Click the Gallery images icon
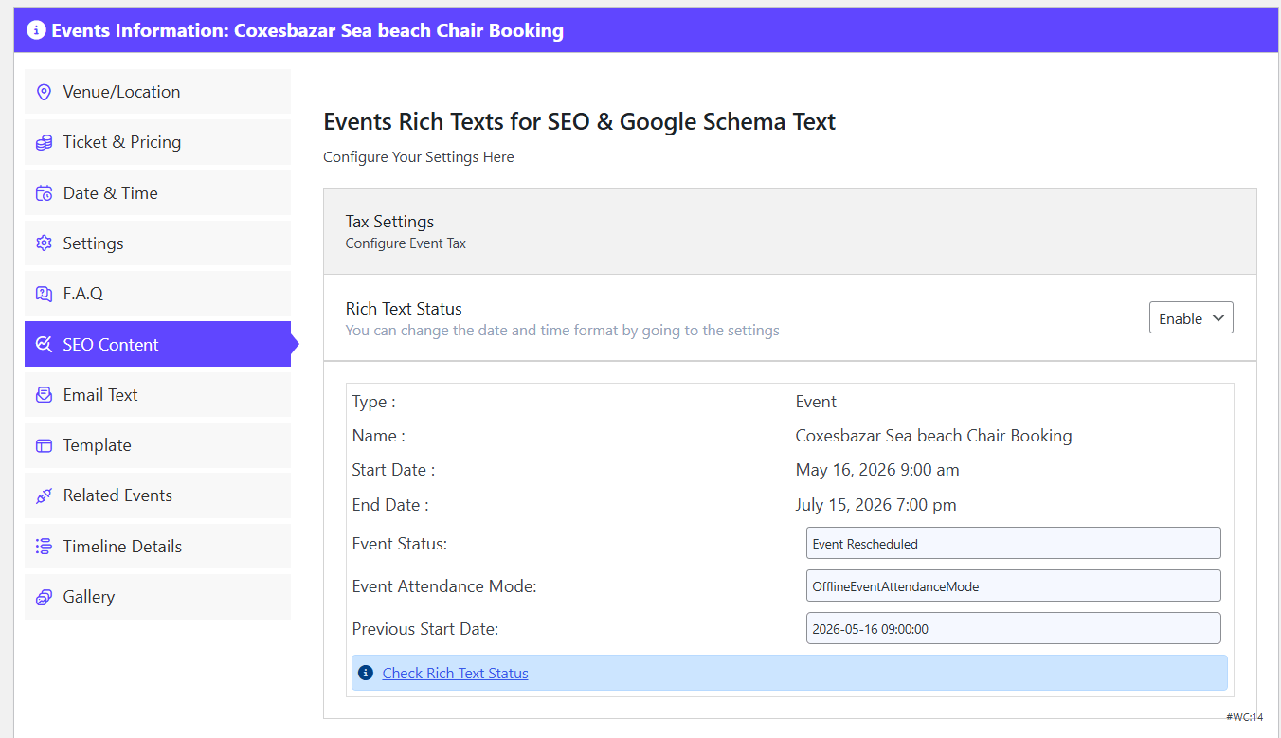This screenshot has width=1281, height=738. click(x=44, y=597)
